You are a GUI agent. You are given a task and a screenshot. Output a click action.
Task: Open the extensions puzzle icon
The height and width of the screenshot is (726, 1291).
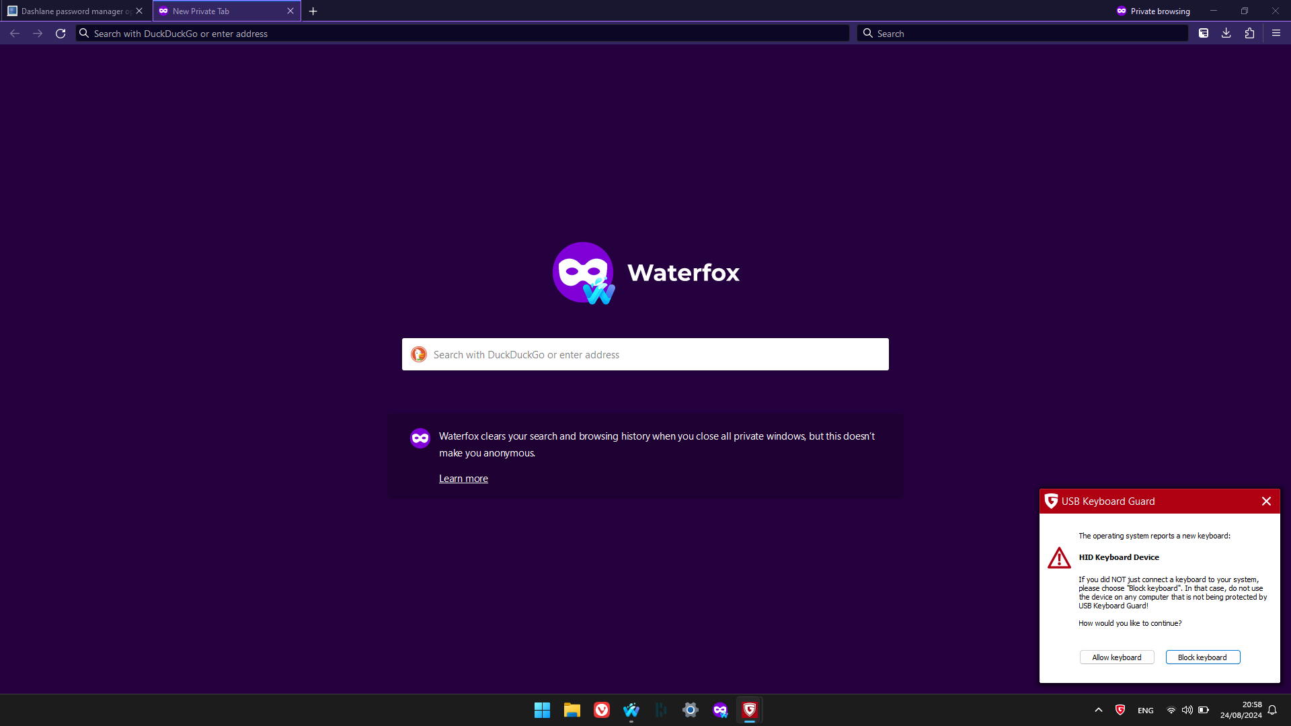click(1249, 34)
